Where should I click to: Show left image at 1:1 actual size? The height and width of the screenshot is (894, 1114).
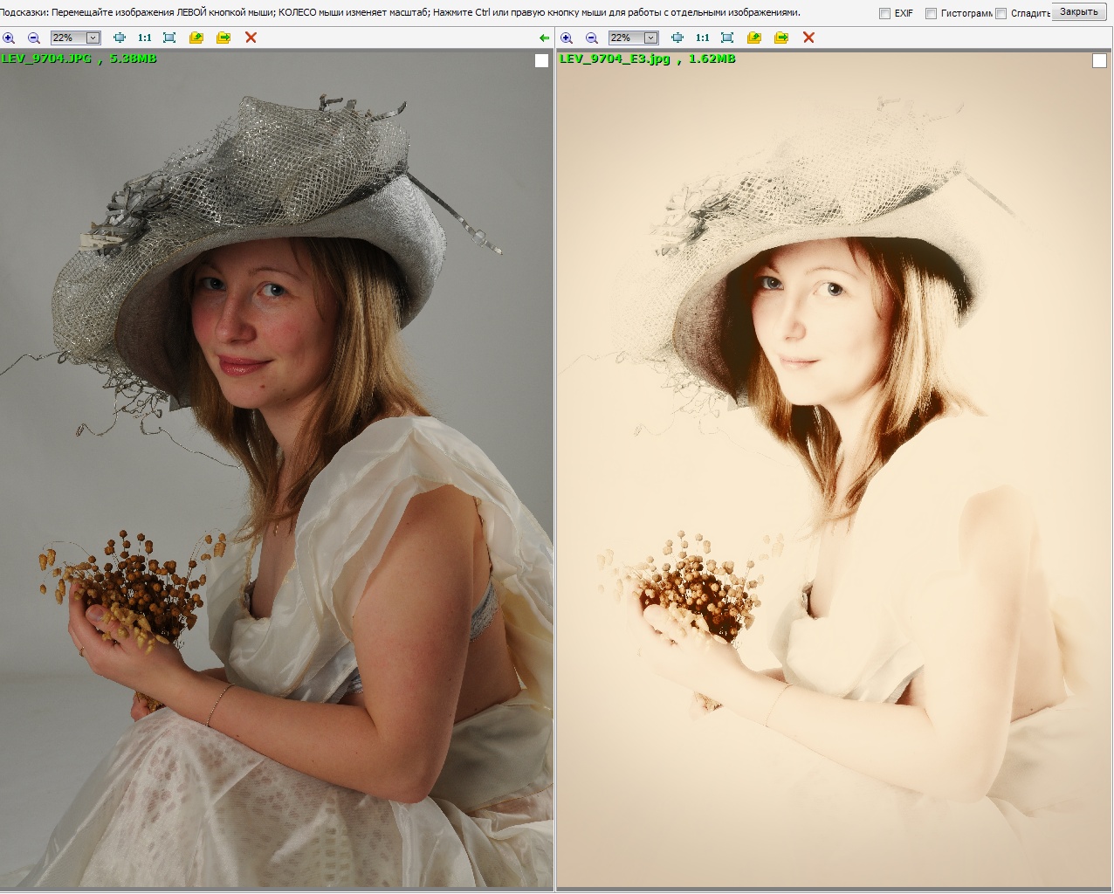pyautogui.click(x=144, y=38)
